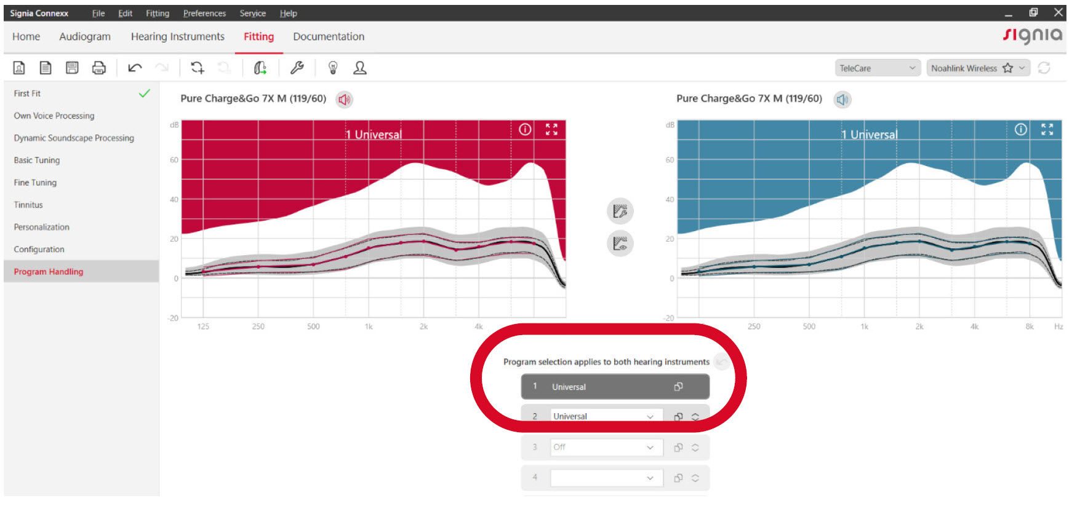Screen dimensions: 1080x506
Task: Open the wrench tools icon
Action: click(297, 68)
